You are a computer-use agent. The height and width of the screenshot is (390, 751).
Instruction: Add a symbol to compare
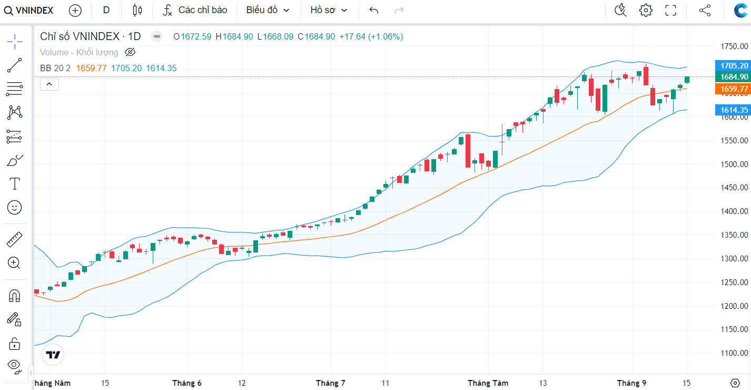tap(75, 10)
